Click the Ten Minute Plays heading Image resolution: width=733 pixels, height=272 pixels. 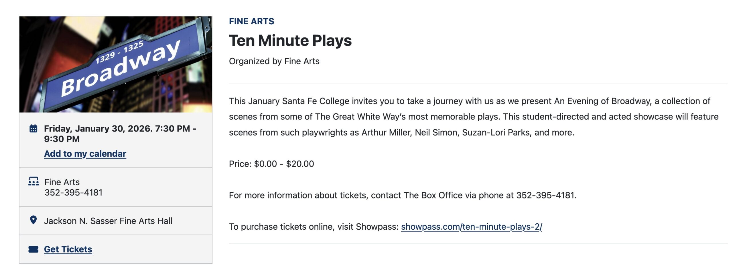click(290, 40)
